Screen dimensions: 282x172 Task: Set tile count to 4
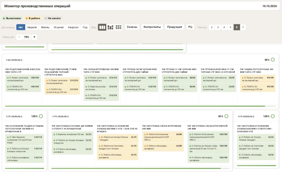(x=224, y=27)
